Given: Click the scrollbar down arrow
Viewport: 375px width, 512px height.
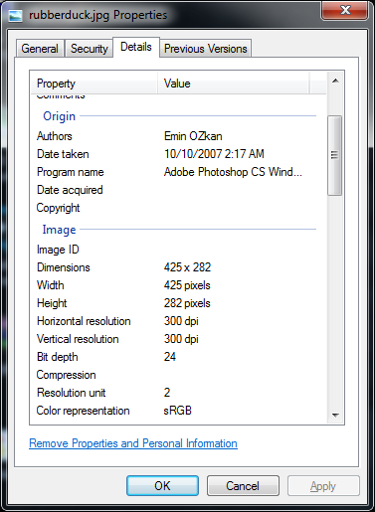Looking at the screenshot, I should (x=335, y=415).
